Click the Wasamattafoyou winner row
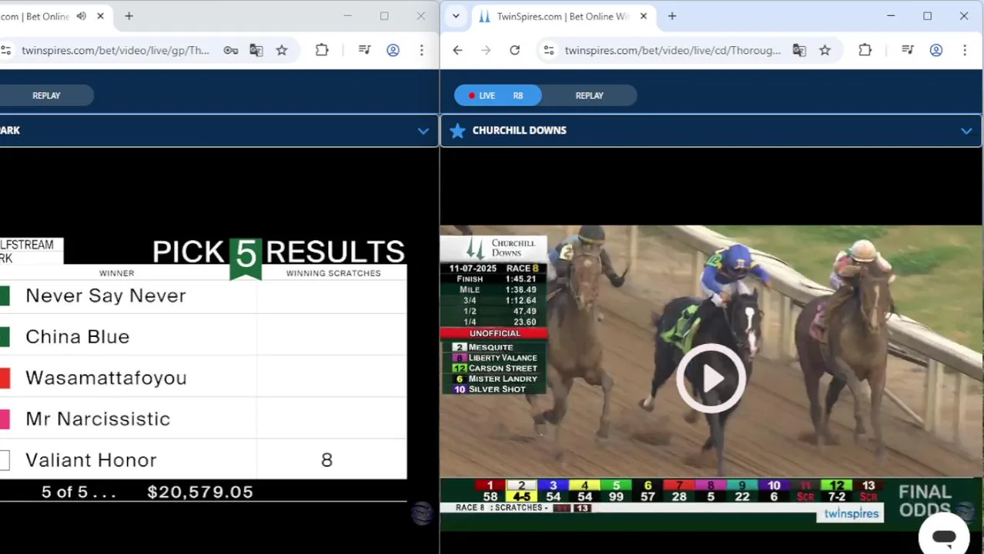The image size is (984, 554). click(203, 378)
